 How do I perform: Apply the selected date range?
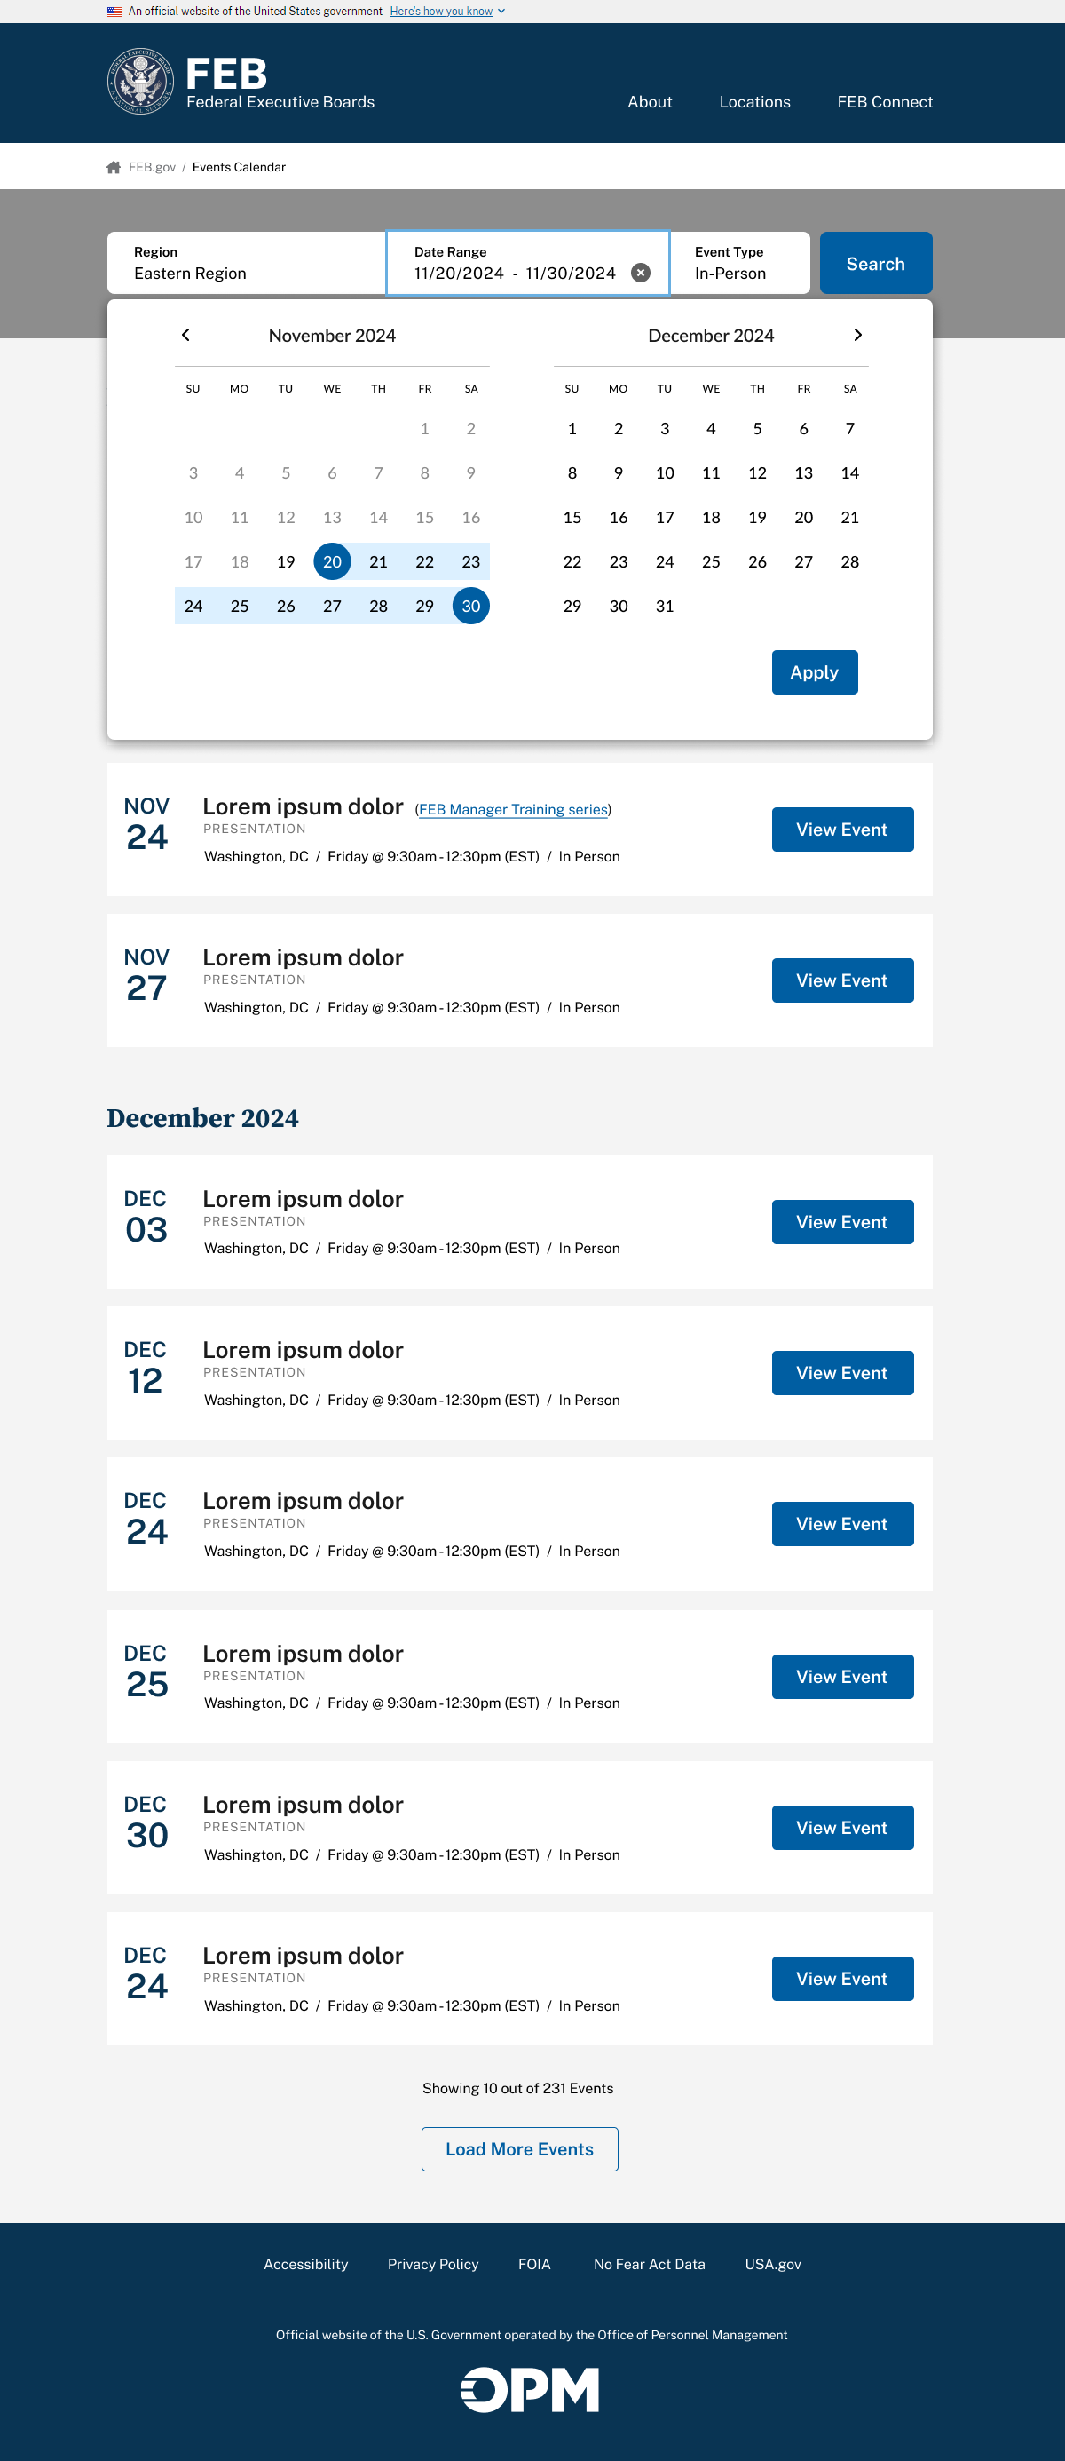coord(815,672)
